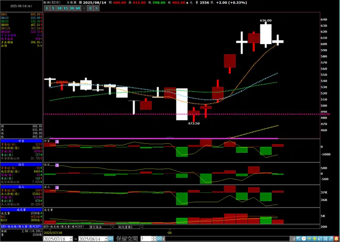Click the date box 2025/08/14 in top-left
The image size is (340, 242).
21,6
